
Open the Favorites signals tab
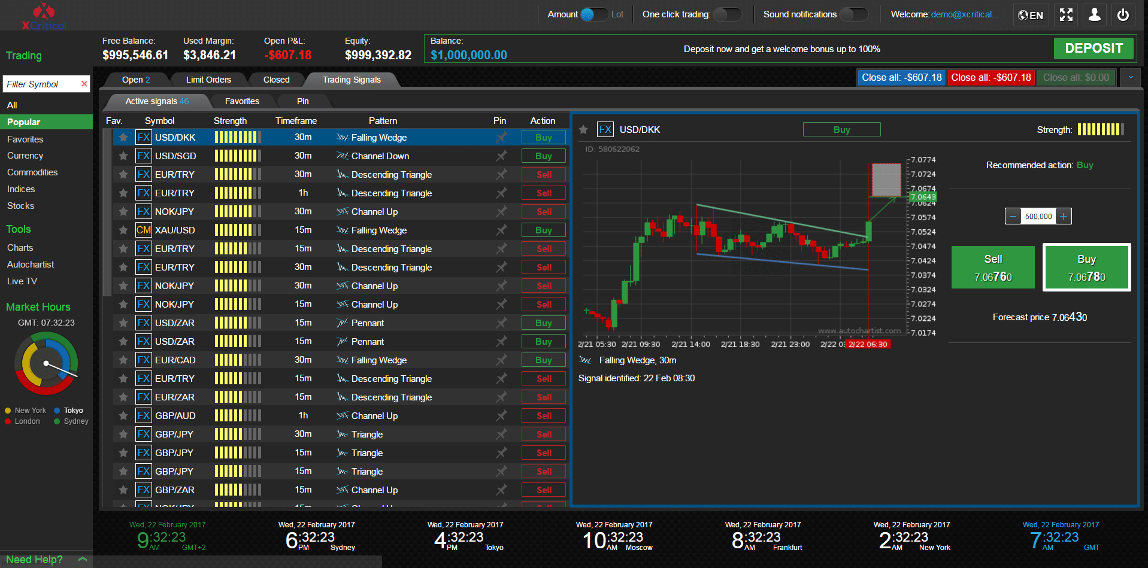242,101
